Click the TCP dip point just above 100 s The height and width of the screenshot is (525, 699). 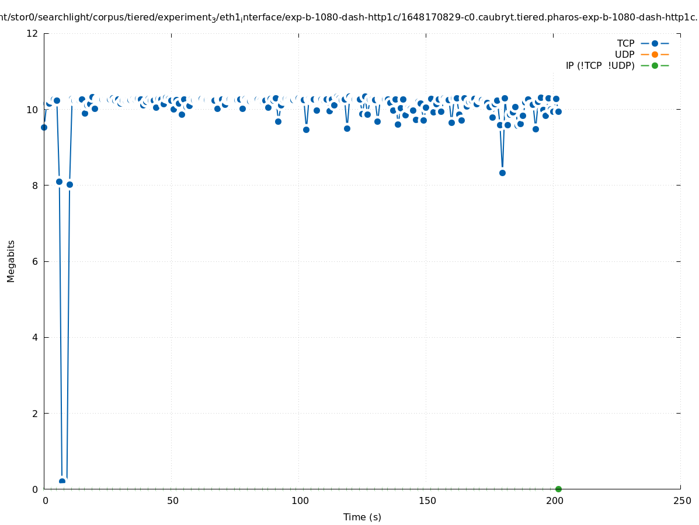pos(306,129)
